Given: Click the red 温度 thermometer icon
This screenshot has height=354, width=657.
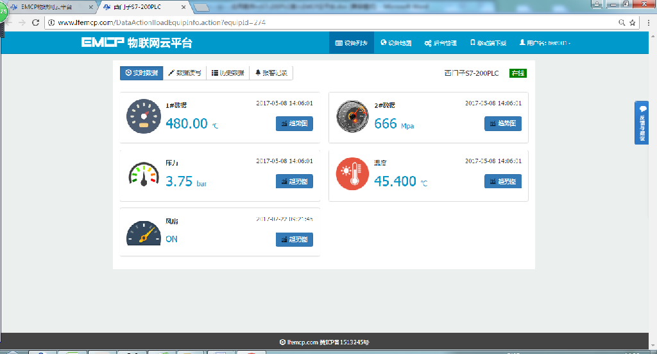Looking at the screenshot, I should 352,174.
